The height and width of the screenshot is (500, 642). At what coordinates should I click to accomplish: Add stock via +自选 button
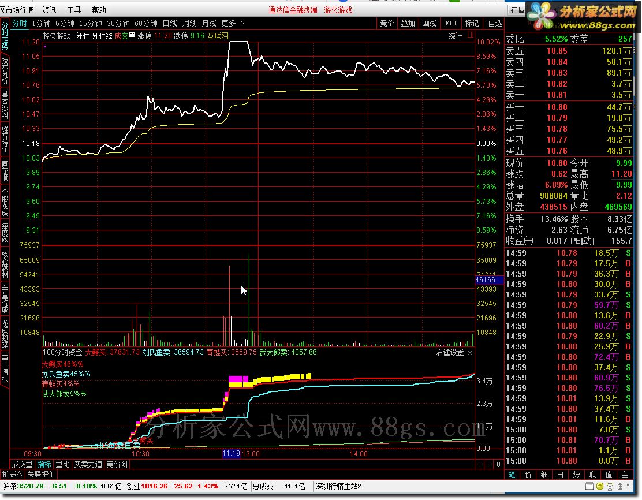tap(494, 23)
